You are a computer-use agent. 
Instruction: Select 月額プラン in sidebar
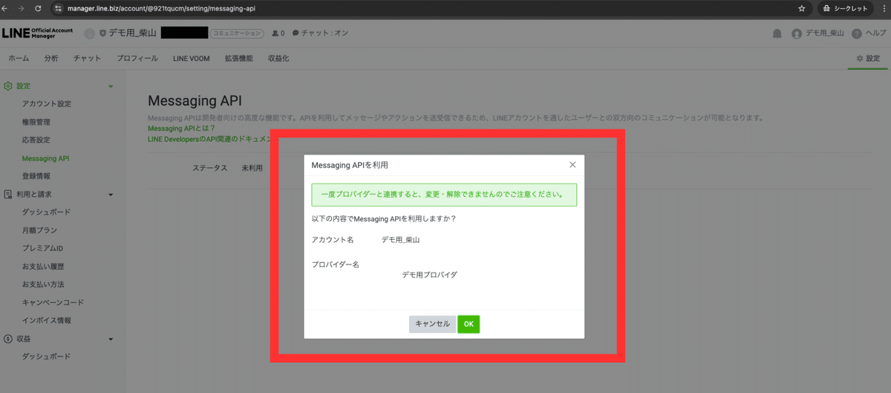coord(39,230)
